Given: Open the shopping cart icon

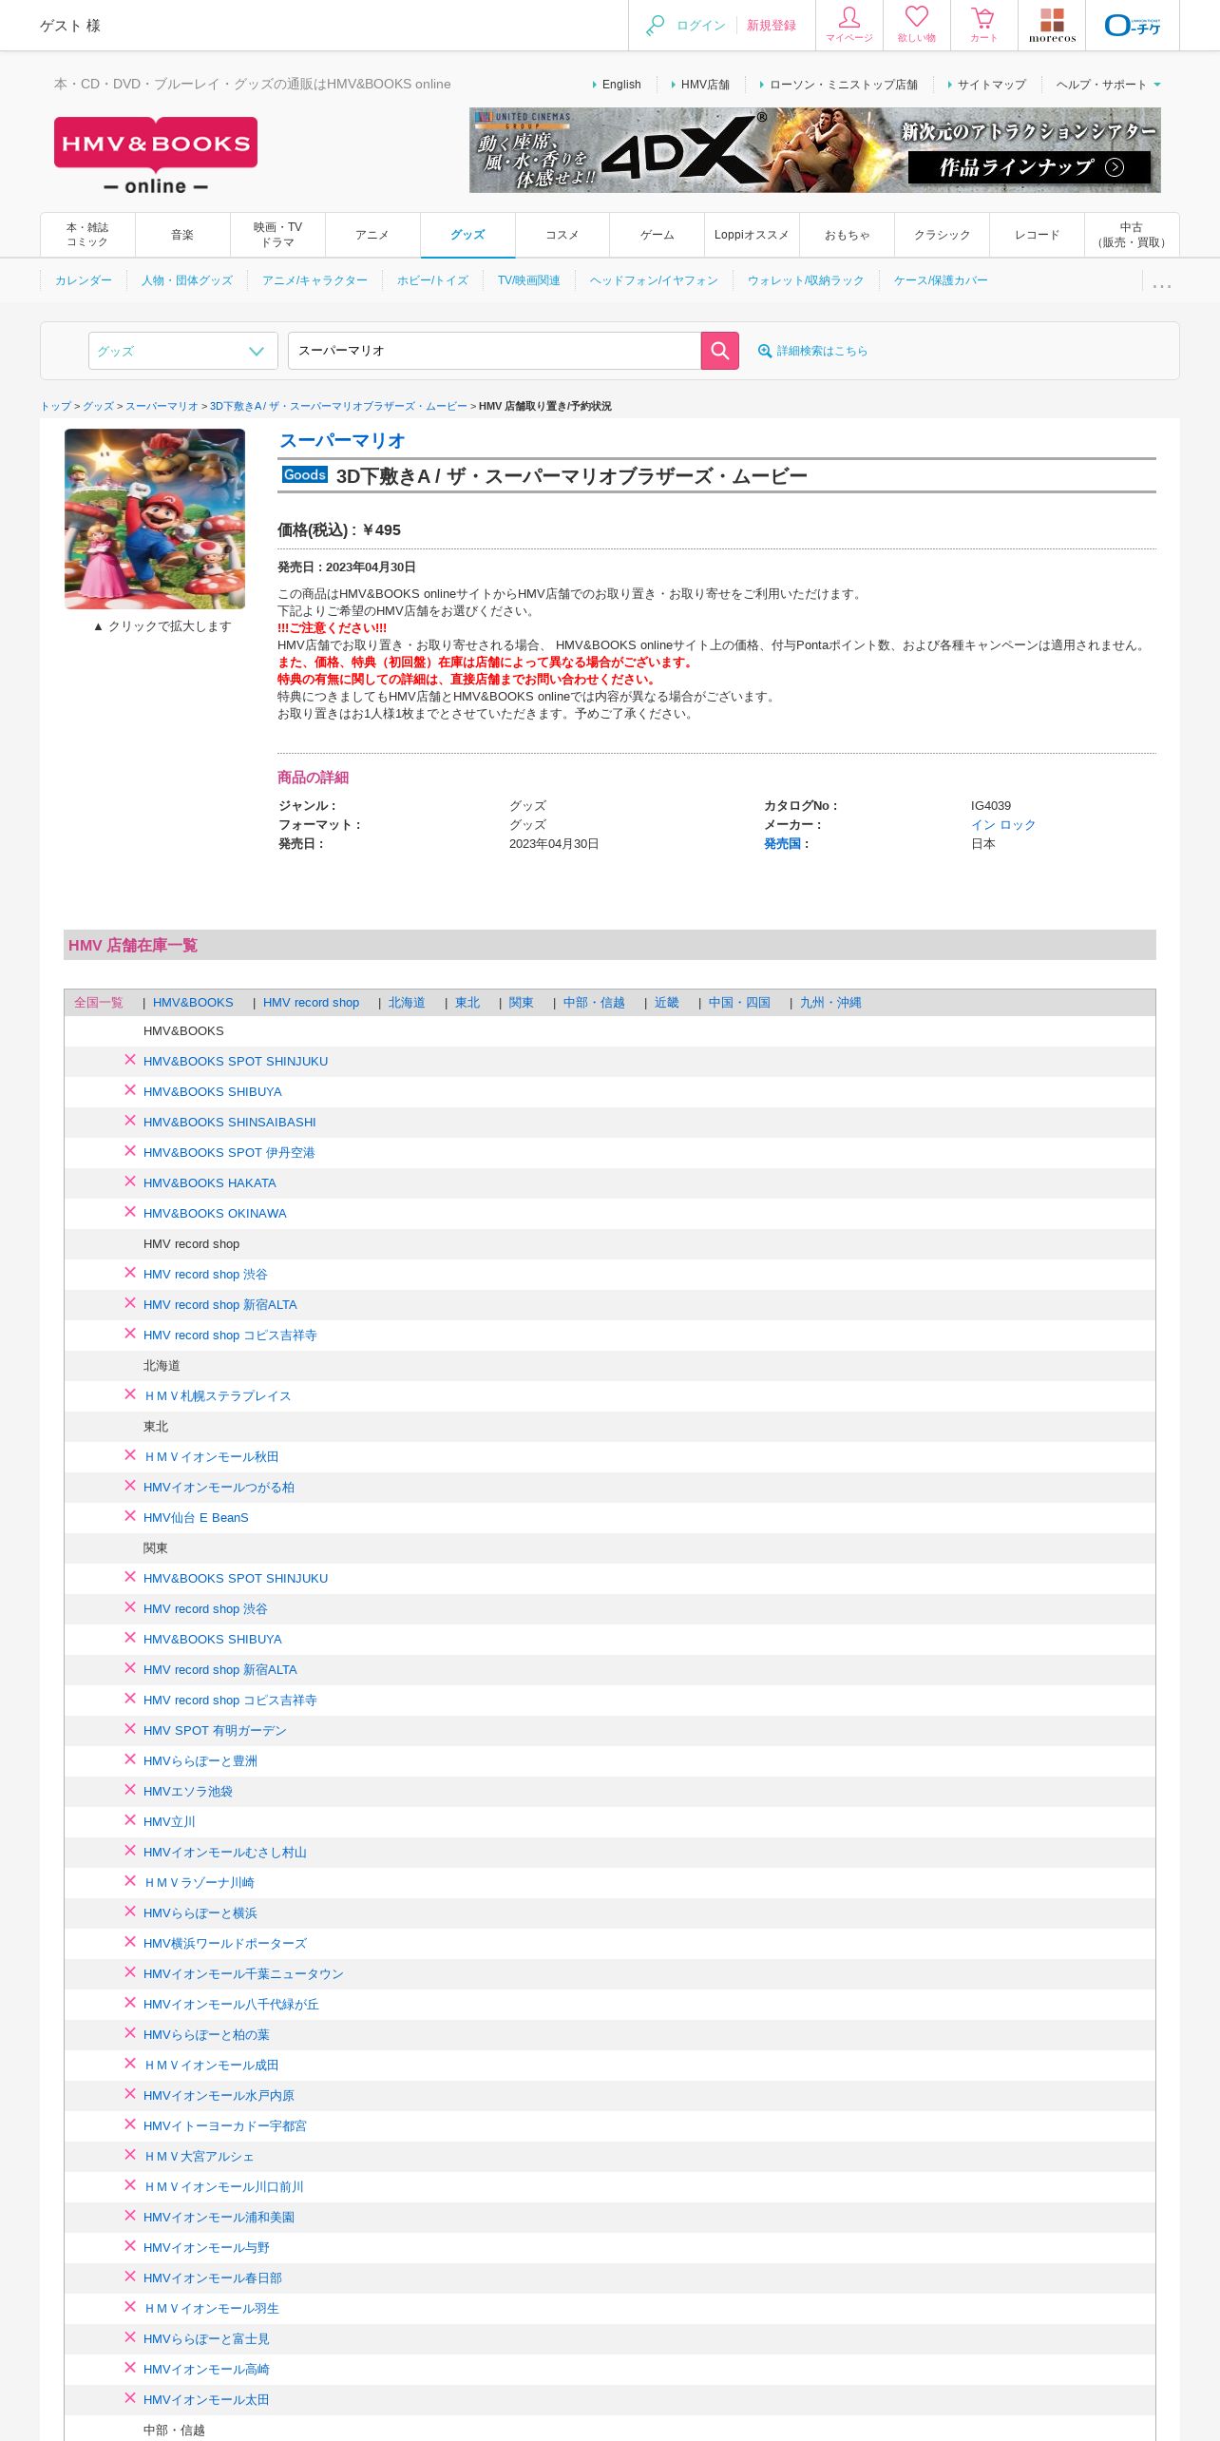Looking at the screenshot, I should [983, 25].
